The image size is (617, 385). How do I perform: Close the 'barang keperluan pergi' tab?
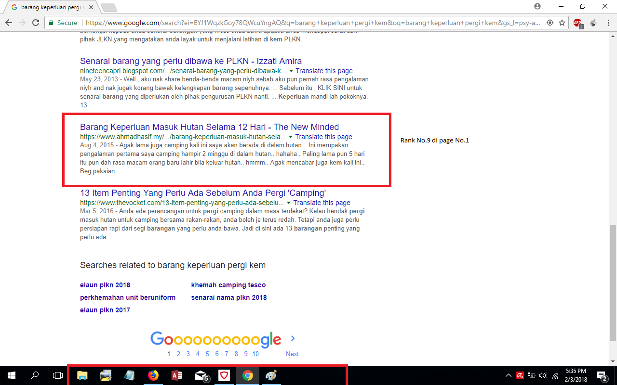tap(91, 8)
